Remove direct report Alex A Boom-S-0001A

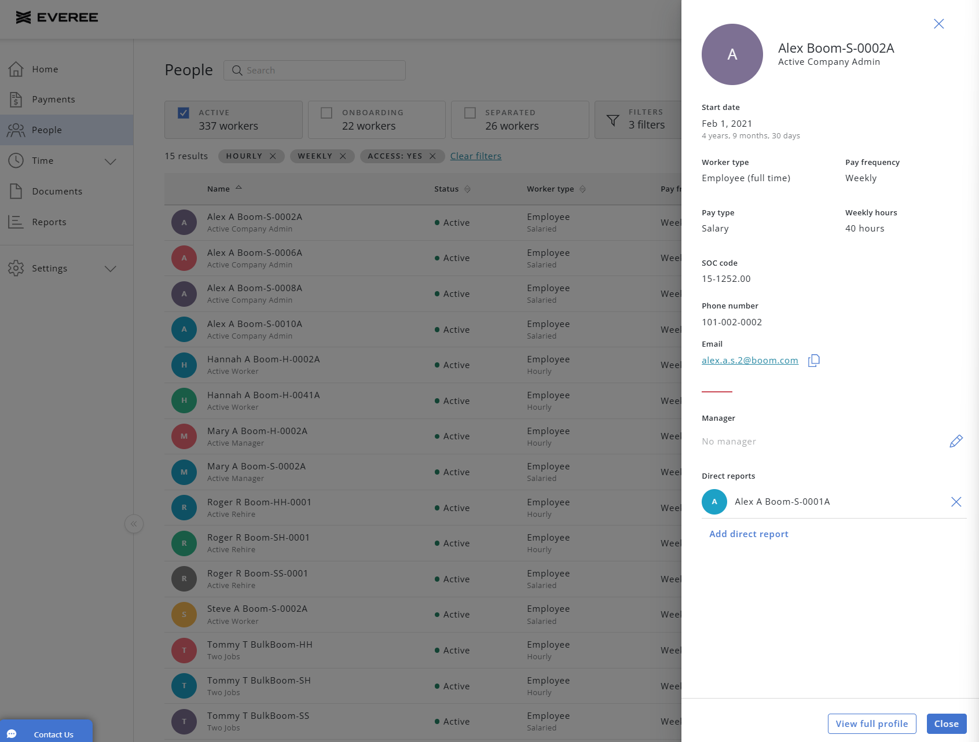[x=956, y=502]
